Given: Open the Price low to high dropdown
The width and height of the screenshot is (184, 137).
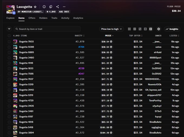Looking at the screenshot, I should (x=111, y=29).
